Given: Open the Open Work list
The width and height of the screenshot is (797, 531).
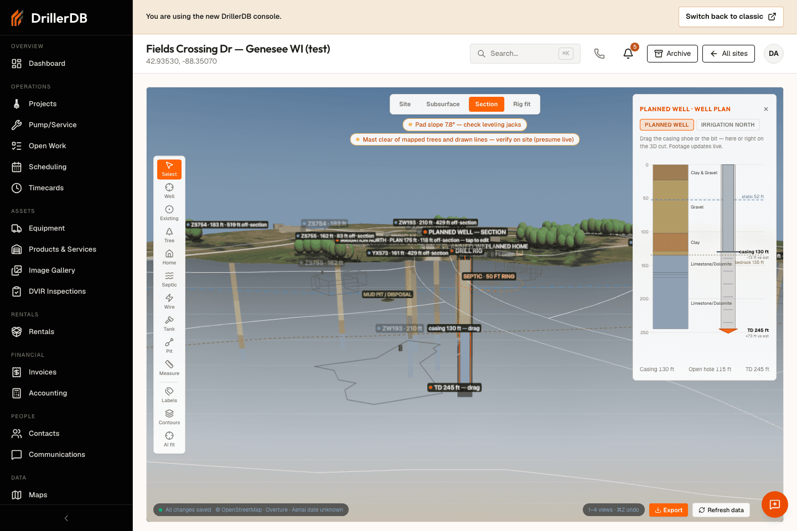Looking at the screenshot, I should [x=66, y=146].
